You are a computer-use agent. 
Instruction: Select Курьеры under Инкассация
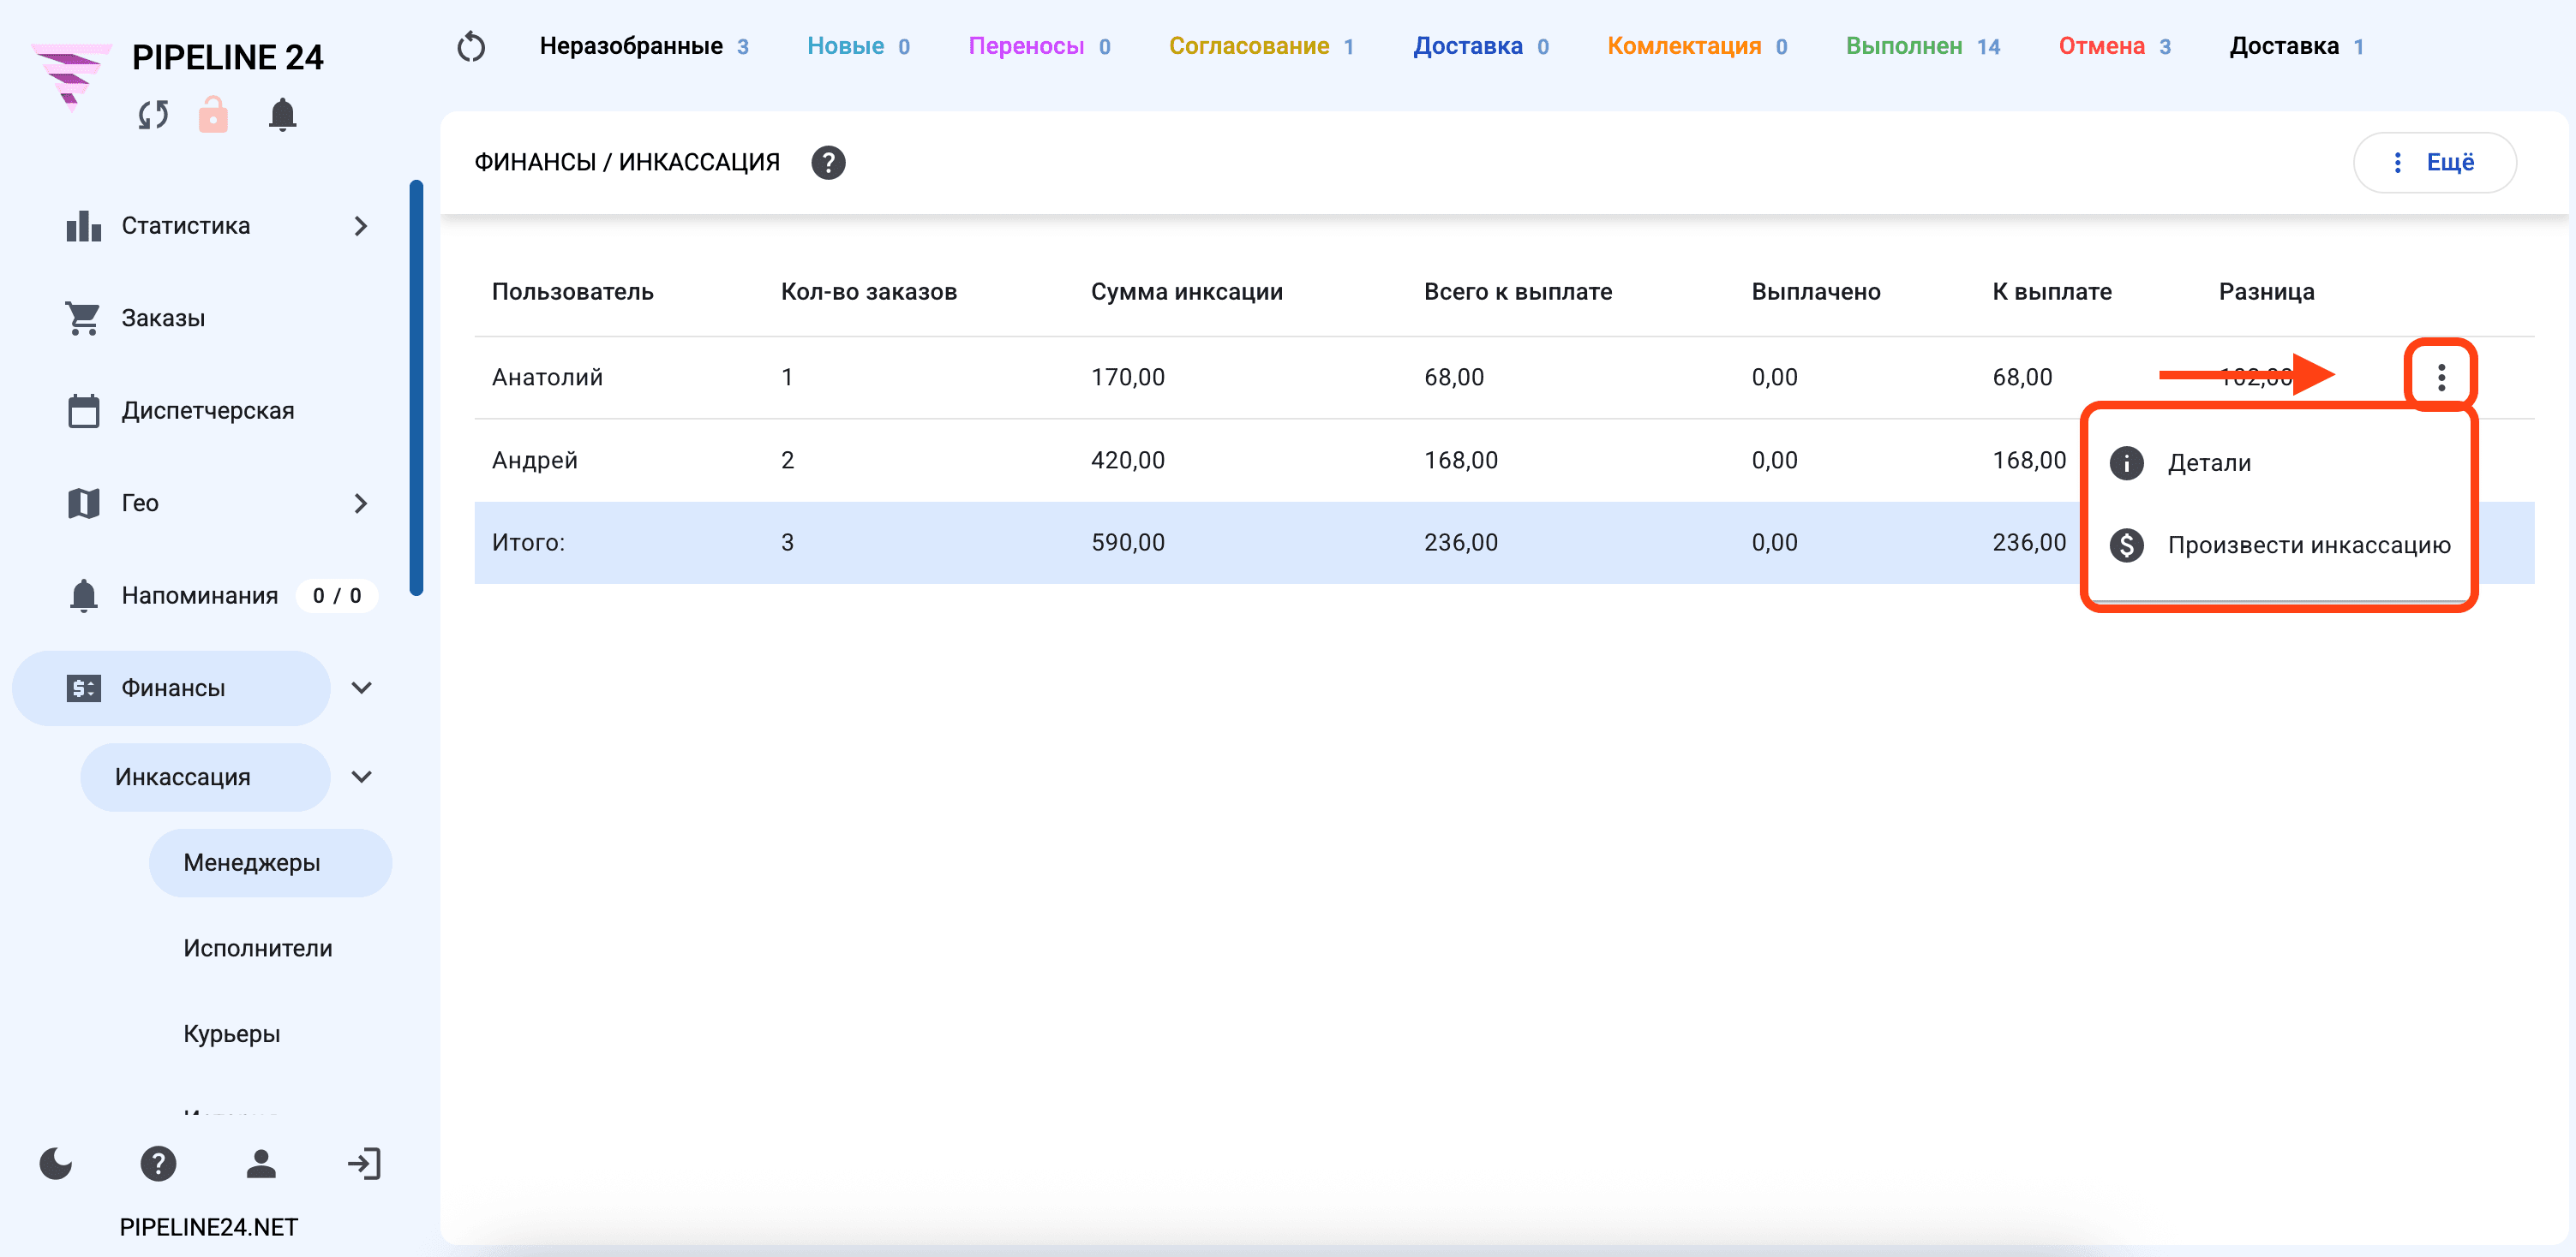tap(232, 1034)
